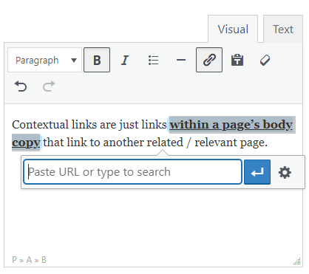309x274 pixels.
Task: Focus the Paste URL or type to search field
Action: [132, 172]
